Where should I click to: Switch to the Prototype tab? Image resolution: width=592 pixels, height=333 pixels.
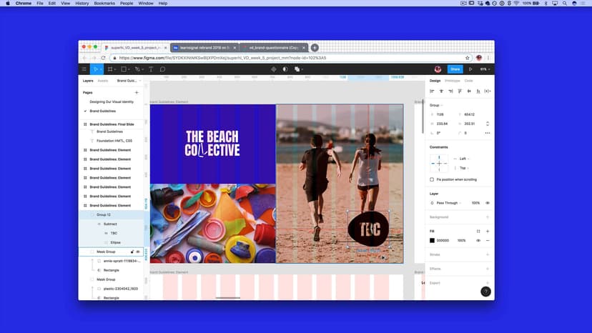[x=452, y=81]
